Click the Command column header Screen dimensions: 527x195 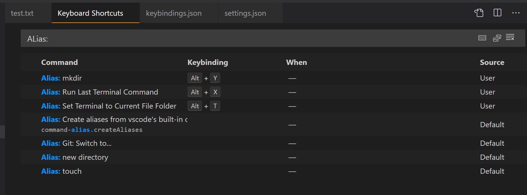[59, 62]
